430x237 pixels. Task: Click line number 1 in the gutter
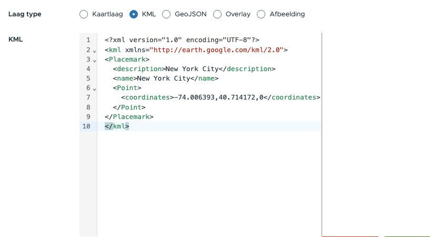(x=88, y=40)
